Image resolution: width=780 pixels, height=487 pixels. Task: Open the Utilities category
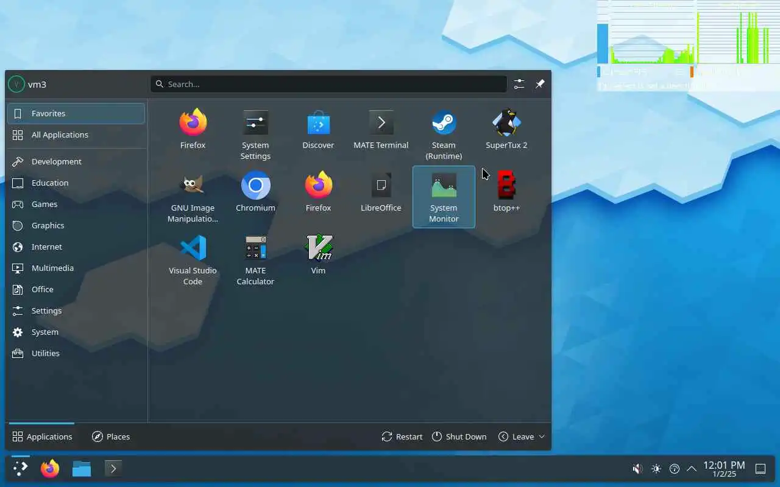76,353
